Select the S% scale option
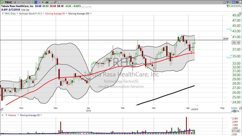Screen dimensions: 242x136 (237, 111)
